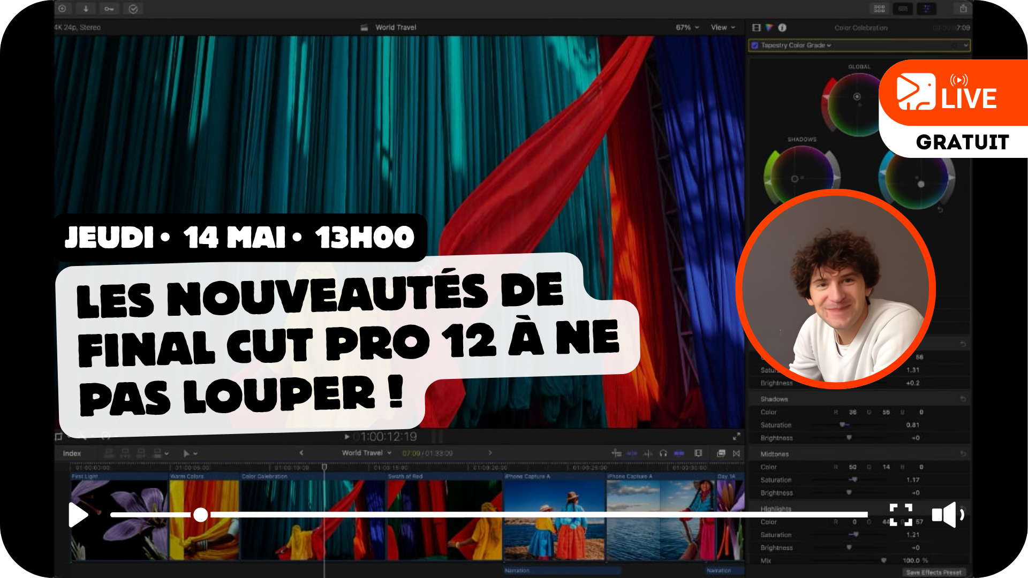Image resolution: width=1028 pixels, height=578 pixels.
Task: Toggle the skimming icon in timeline toolbar
Action: (632, 453)
